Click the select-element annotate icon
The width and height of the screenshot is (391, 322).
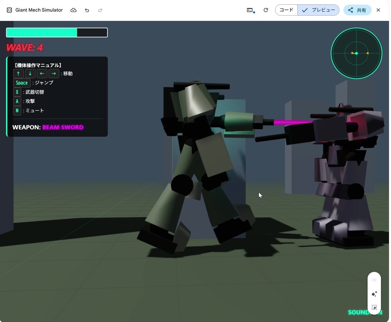click(x=374, y=307)
